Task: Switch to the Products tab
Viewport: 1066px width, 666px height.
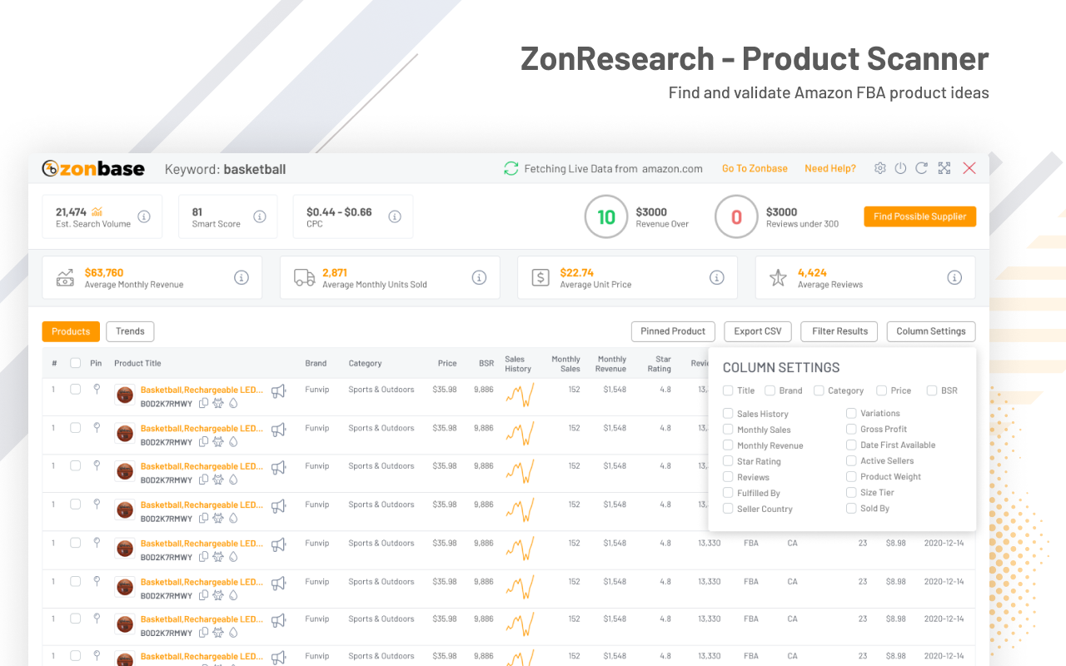Action: (71, 331)
